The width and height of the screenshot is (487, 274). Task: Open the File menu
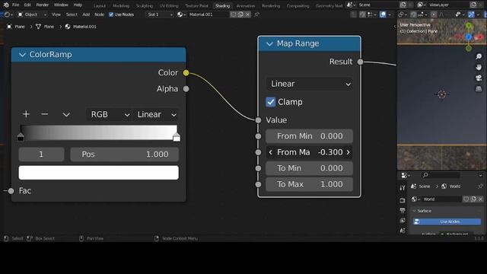pyautogui.click(x=15, y=5)
